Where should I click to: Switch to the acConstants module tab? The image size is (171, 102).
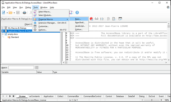coord(34,96)
